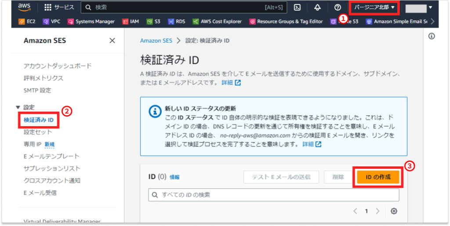
Task: Select 検証済み ID in the sidebar
Action: [39, 120]
